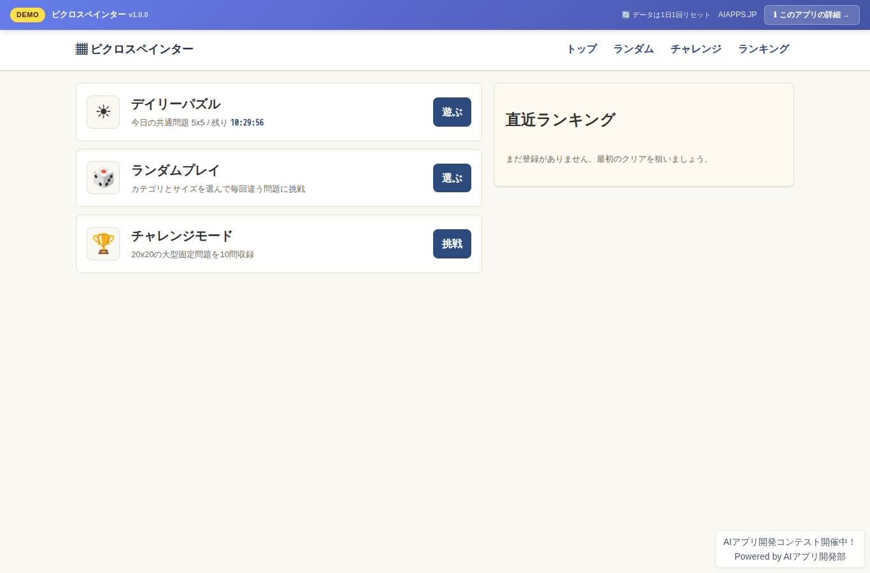The image size is (870, 573).
Task: Click the チャレンジモード card title
Action: pos(182,236)
